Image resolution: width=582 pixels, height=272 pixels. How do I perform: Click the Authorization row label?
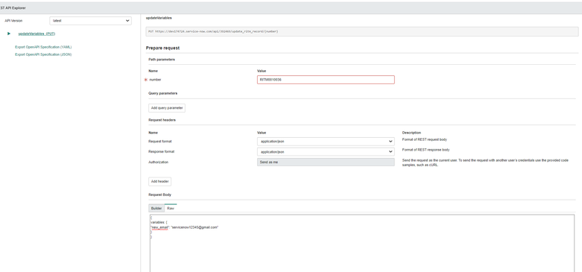158,162
